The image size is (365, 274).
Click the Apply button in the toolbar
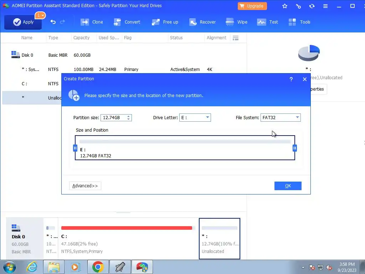[23, 22]
